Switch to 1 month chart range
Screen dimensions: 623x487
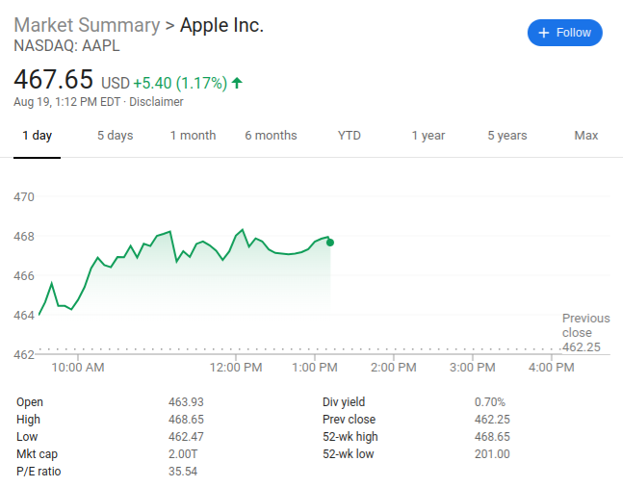pyautogui.click(x=193, y=136)
